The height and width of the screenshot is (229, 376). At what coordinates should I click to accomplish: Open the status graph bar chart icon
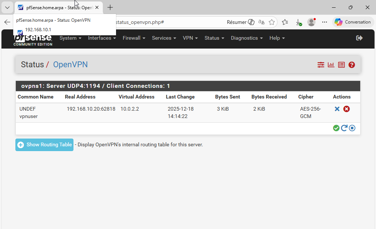(331, 65)
